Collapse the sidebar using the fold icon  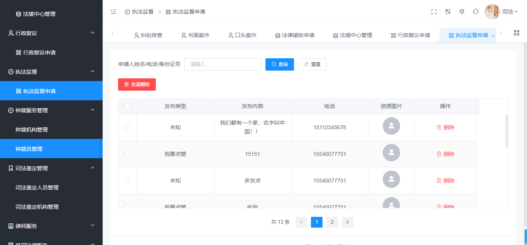[x=113, y=12]
